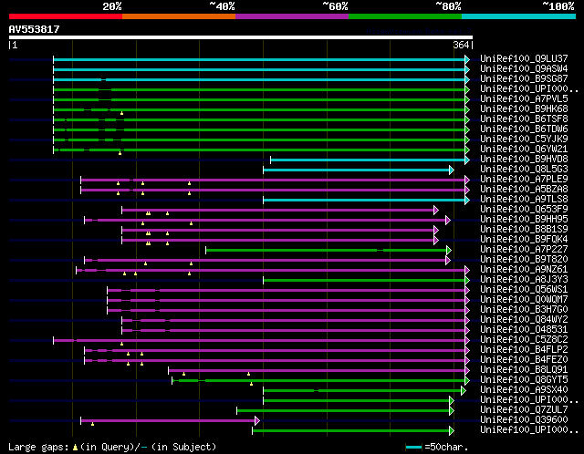
Task: Click the cyan ~100% legend segment
Action: [x=519, y=16]
